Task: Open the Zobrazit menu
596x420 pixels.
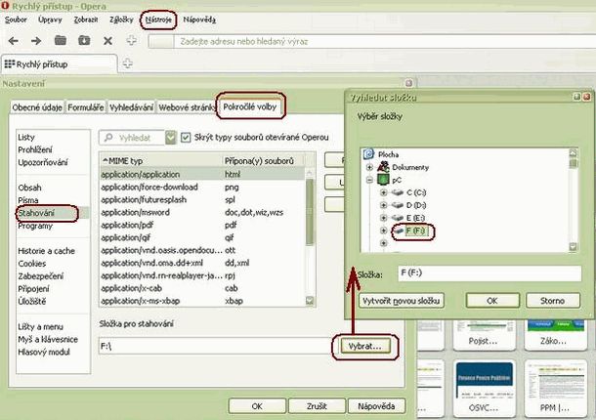Action: point(86,20)
